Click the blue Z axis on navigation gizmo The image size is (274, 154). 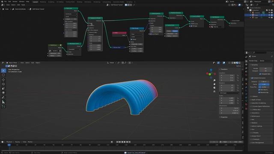click(211, 70)
